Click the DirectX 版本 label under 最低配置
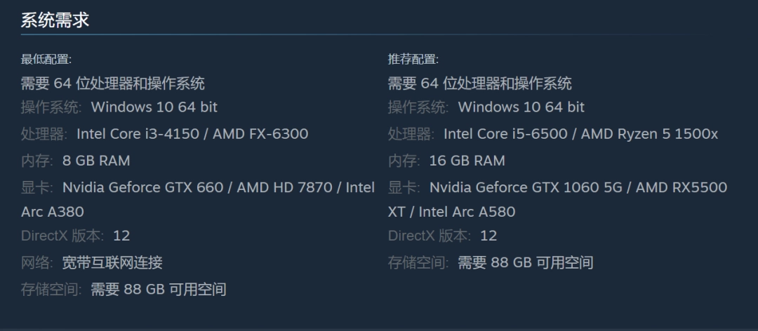This screenshot has width=758, height=331. (62, 236)
